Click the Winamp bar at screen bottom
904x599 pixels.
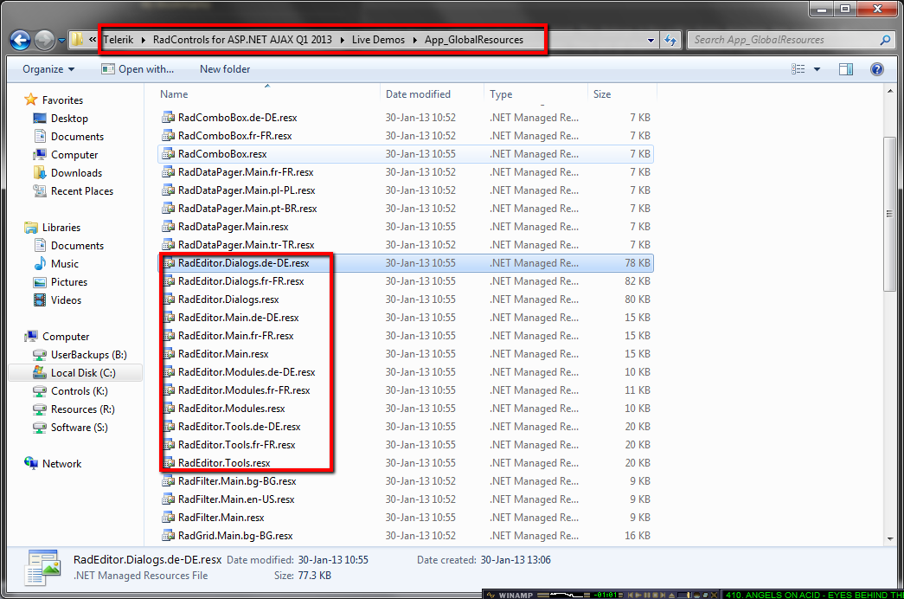(694, 595)
